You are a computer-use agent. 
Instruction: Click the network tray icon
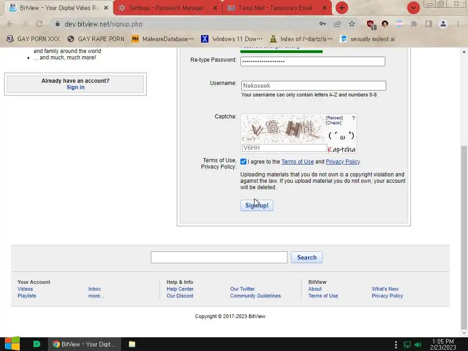point(407,345)
